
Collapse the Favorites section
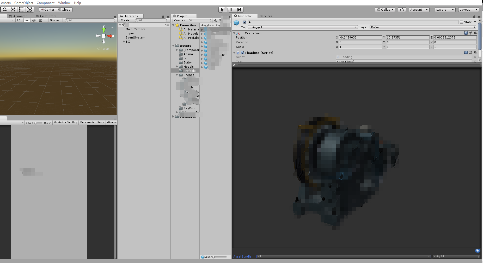point(173,25)
